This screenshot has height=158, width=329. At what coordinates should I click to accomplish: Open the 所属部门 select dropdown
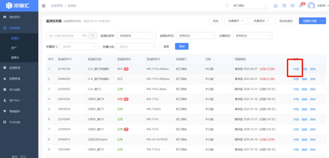pos(79,47)
